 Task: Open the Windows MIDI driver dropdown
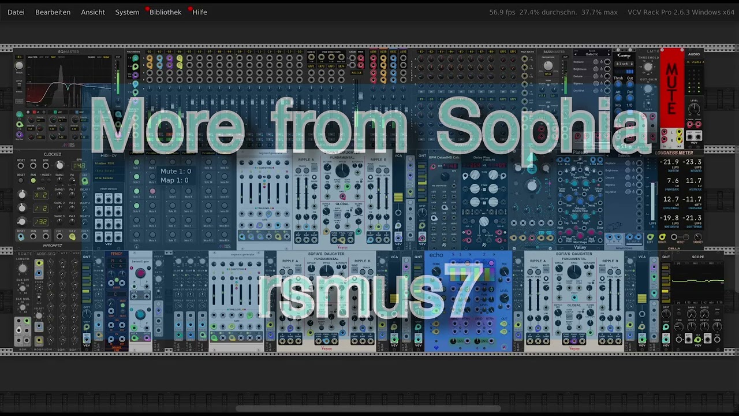click(109, 163)
